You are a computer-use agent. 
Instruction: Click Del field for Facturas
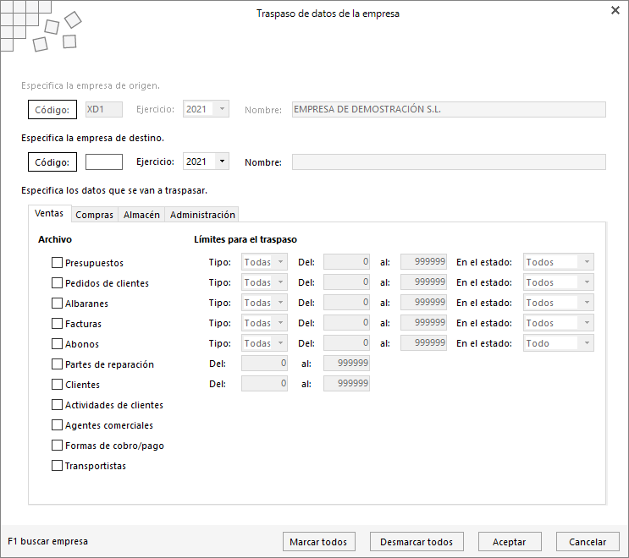pos(346,323)
